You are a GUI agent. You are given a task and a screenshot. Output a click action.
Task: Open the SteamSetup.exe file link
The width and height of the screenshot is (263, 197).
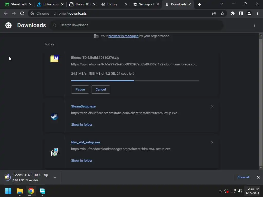point(83,106)
